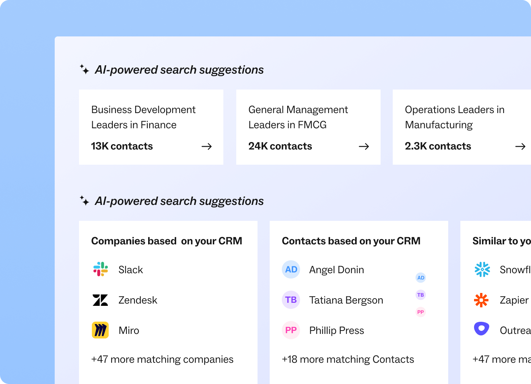
Task: Select Tatiana Bergson contact name
Action: 346,300
